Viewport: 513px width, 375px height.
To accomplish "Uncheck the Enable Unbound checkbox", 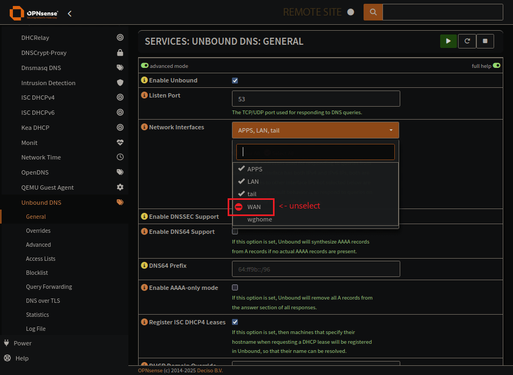I will (x=235, y=80).
